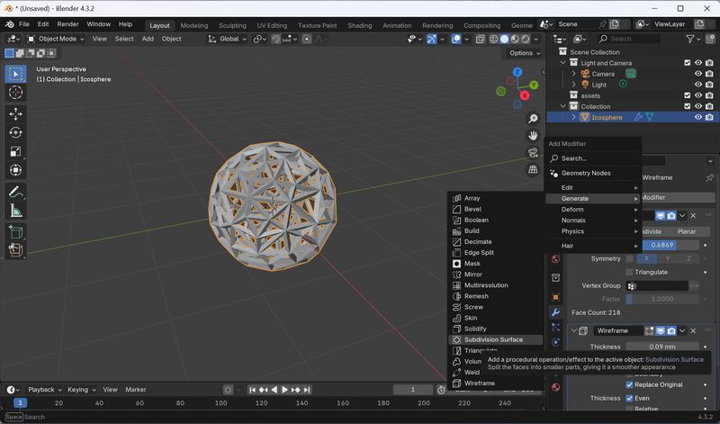
Task: Uncheck Replace Original option
Action: pos(629,385)
